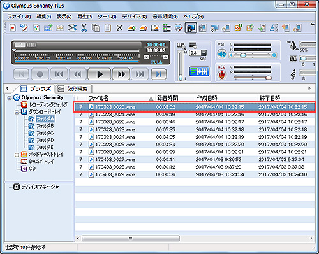Click the new file toolbar icon

[x=13, y=28]
